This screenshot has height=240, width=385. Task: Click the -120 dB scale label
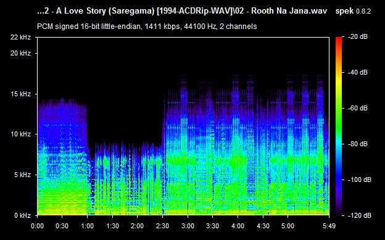(x=359, y=215)
